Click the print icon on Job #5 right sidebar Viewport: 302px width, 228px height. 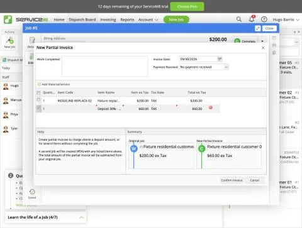(274, 45)
